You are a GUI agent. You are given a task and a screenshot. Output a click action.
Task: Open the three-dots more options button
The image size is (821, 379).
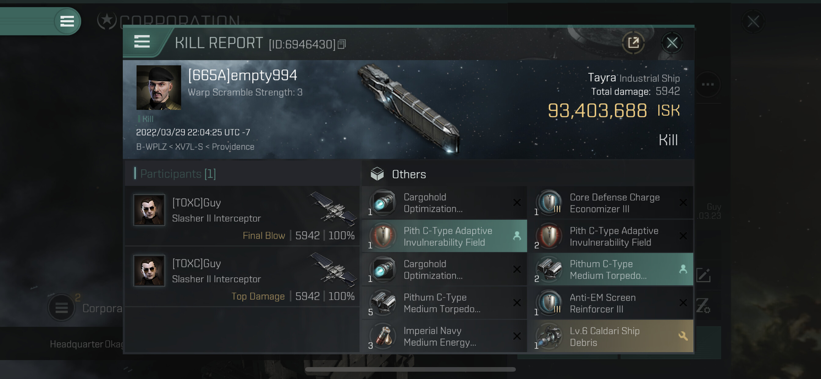(x=708, y=85)
